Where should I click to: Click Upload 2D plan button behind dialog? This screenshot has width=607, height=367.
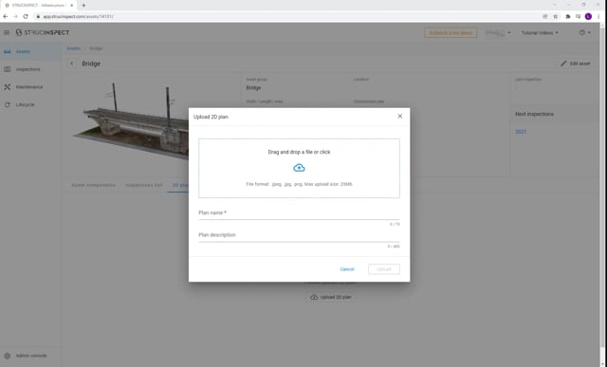click(x=331, y=297)
